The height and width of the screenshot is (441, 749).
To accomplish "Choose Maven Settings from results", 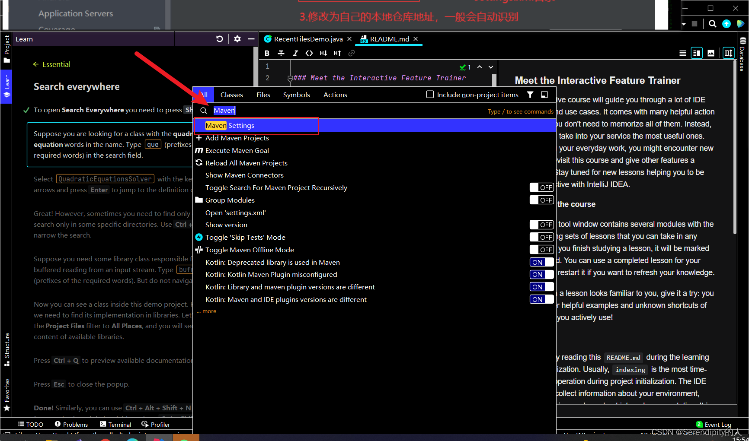I will (374, 126).
